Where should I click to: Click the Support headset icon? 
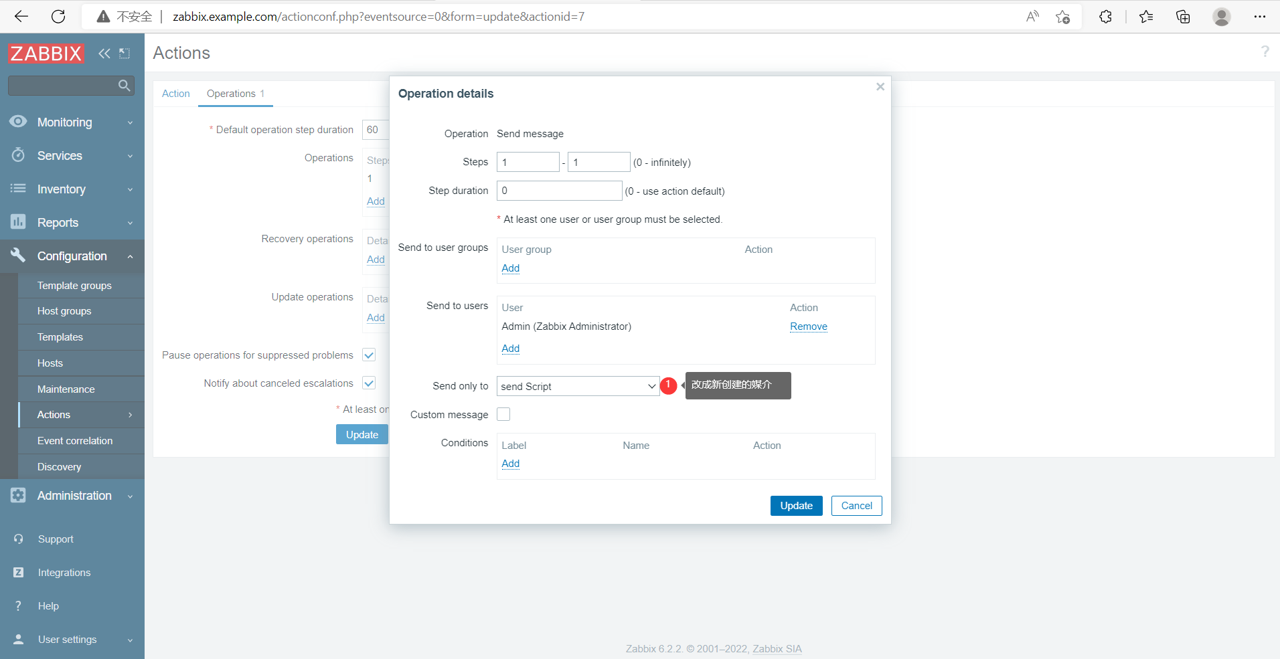pos(19,539)
